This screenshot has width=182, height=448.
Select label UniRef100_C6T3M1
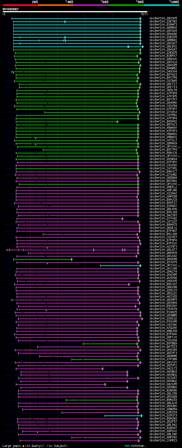point(164,168)
